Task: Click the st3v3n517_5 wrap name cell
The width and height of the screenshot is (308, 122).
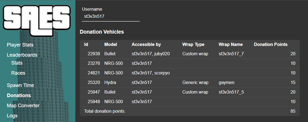Action: (x=231, y=92)
